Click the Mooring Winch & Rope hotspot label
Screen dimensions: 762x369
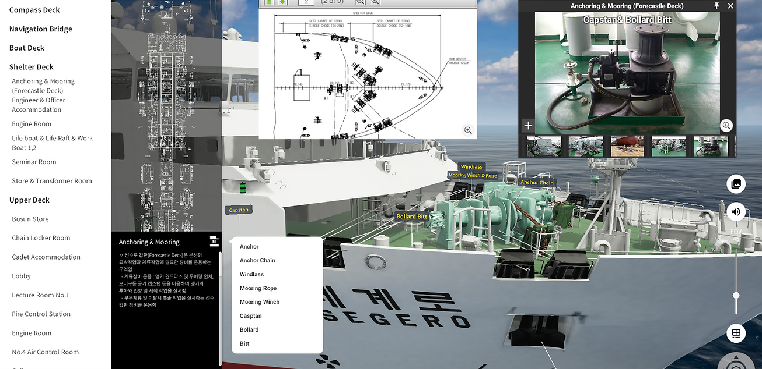coord(473,175)
